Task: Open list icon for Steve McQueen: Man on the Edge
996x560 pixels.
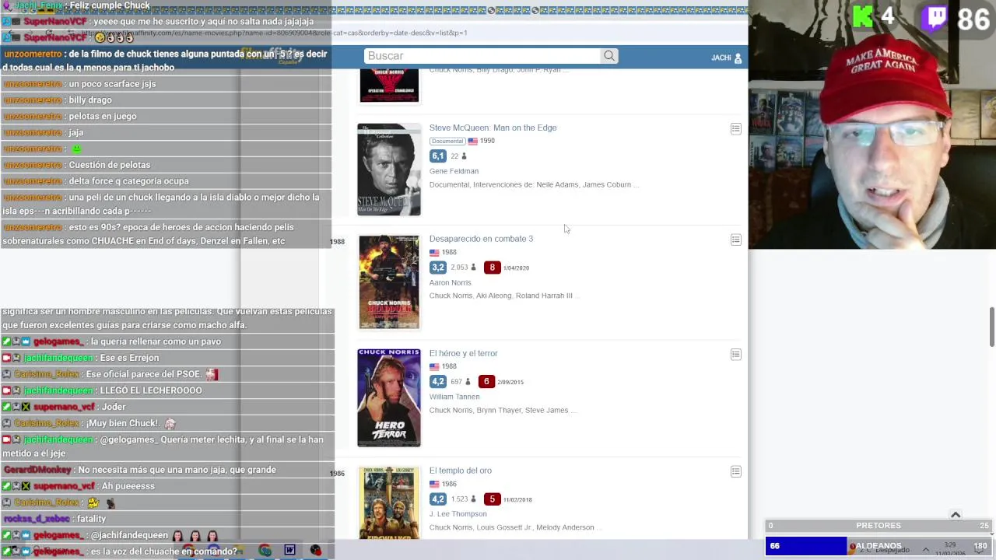Action: click(x=735, y=128)
